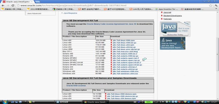Select the Oracle Java Development tab

tap(17, 2)
